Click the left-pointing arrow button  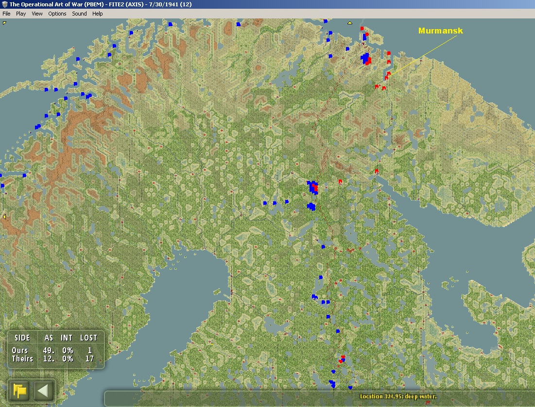click(x=43, y=391)
